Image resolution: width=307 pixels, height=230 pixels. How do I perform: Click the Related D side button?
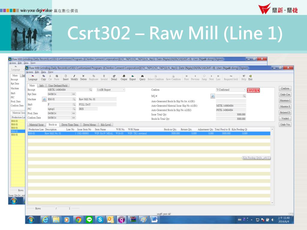pyautogui.click(x=285, y=113)
